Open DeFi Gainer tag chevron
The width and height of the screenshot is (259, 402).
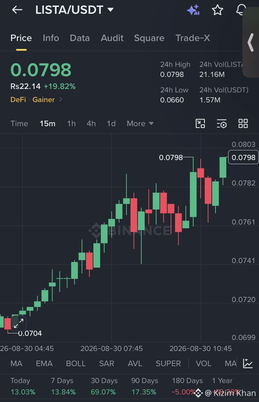coord(61,100)
